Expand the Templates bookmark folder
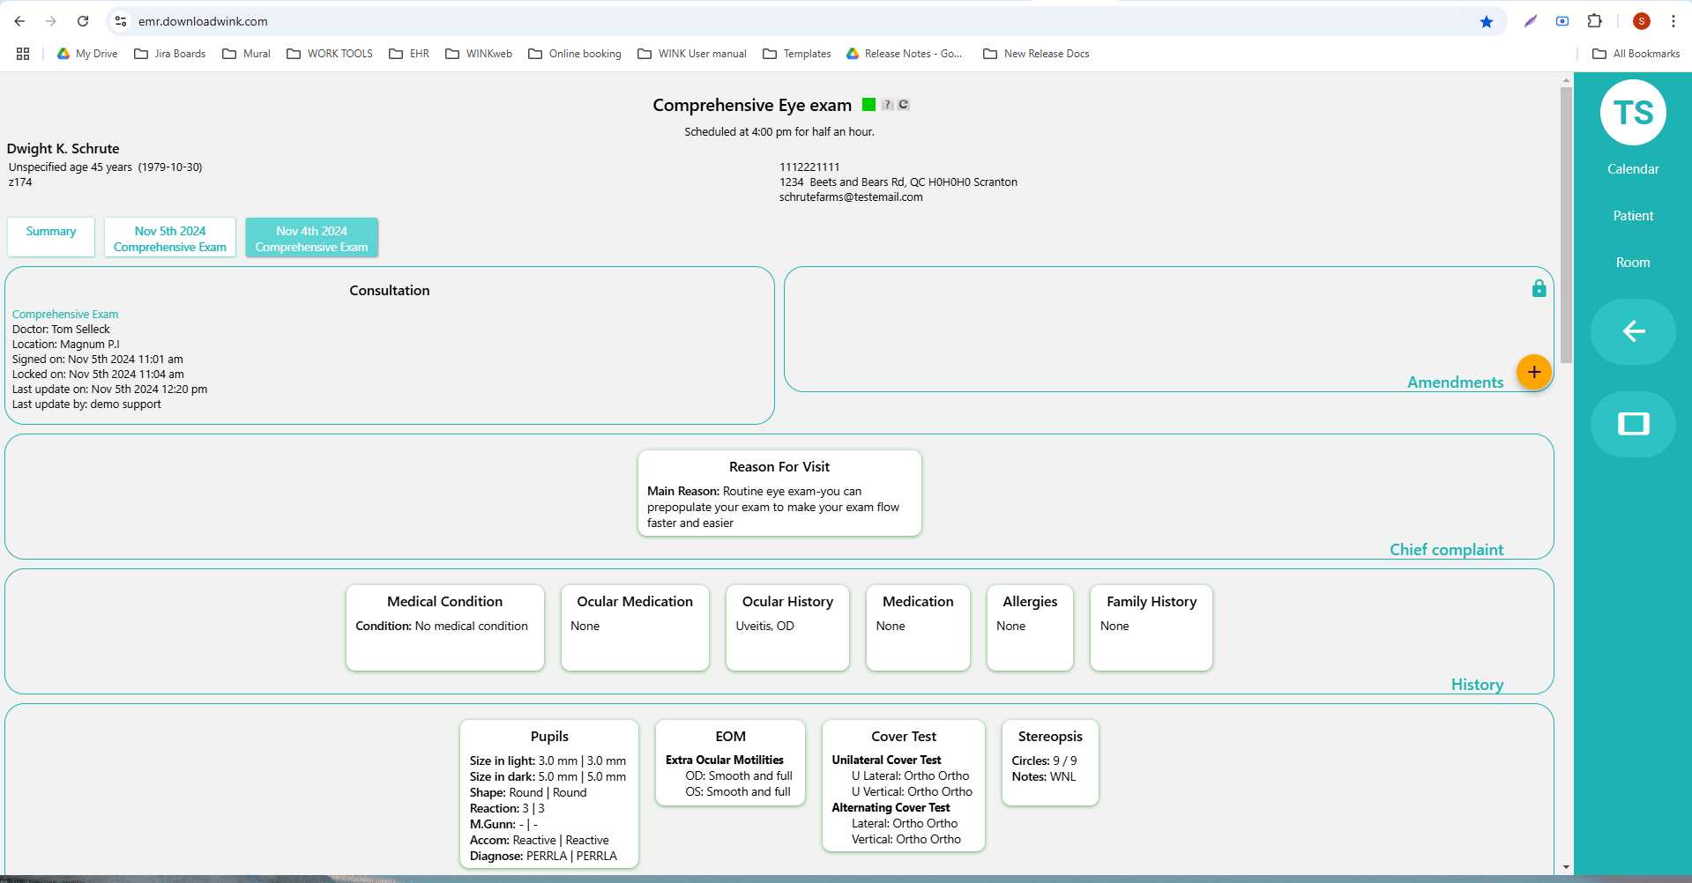Screen dimensions: 1692x883 coord(797,54)
